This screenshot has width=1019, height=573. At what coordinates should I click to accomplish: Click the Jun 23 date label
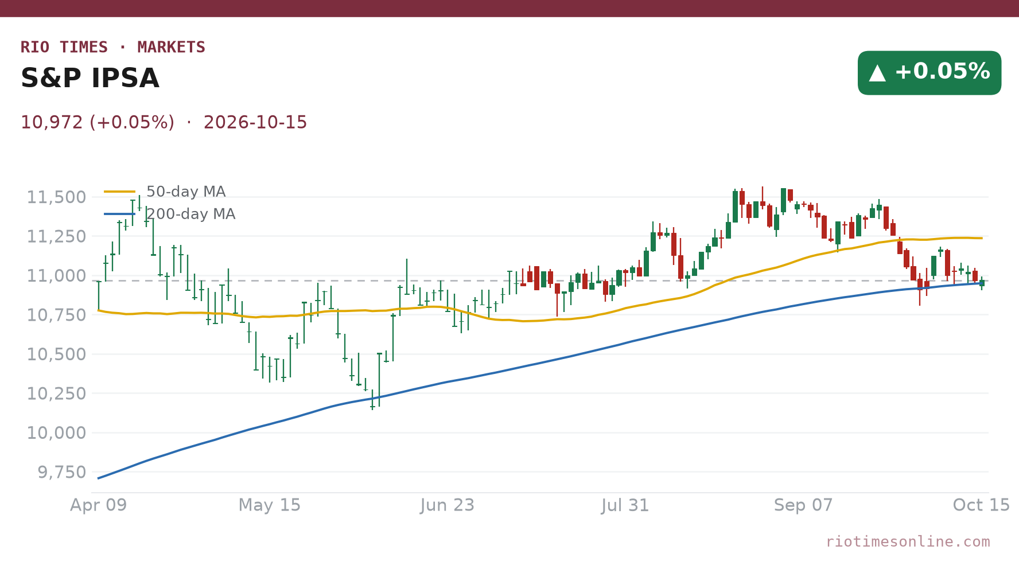(448, 505)
